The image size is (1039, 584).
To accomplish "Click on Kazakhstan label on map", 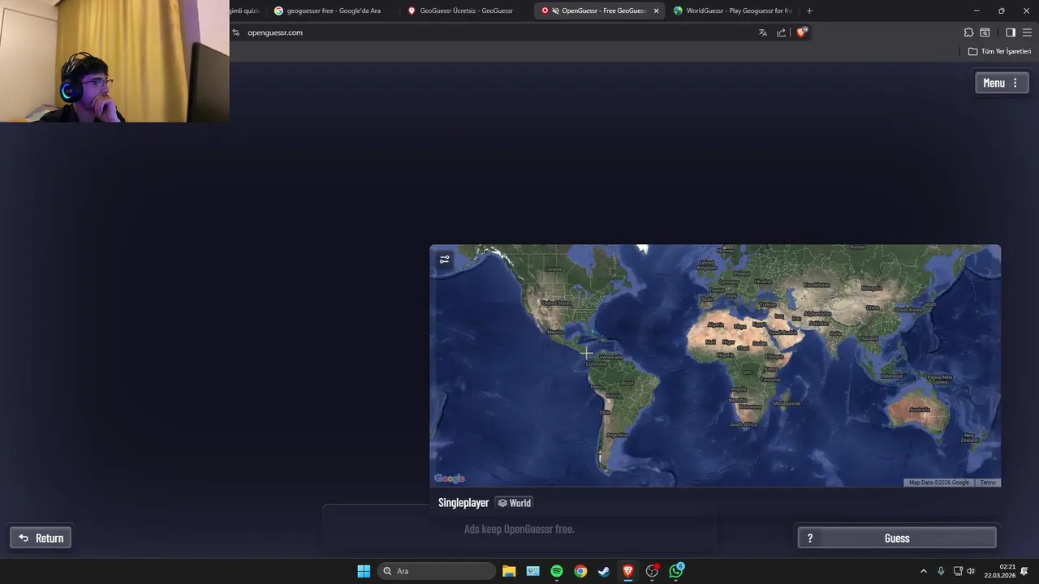I will [x=816, y=286].
